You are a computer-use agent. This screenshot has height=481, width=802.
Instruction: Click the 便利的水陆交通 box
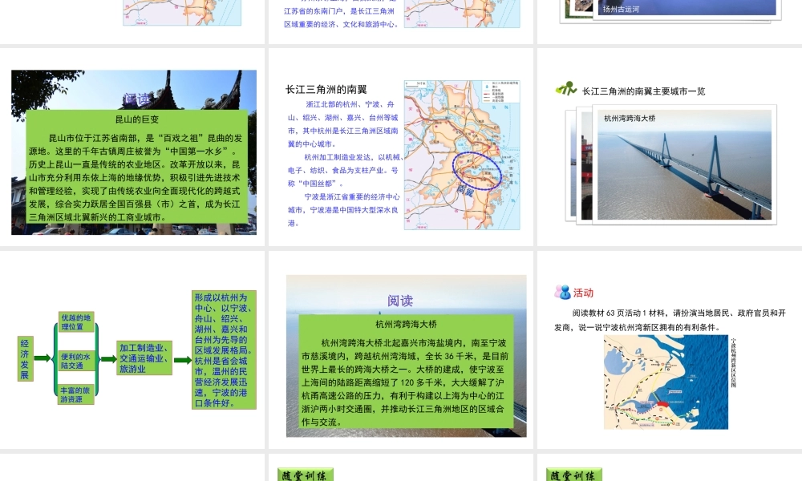75,361
